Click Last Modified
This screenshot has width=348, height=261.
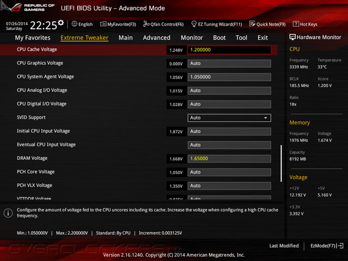click(x=284, y=246)
